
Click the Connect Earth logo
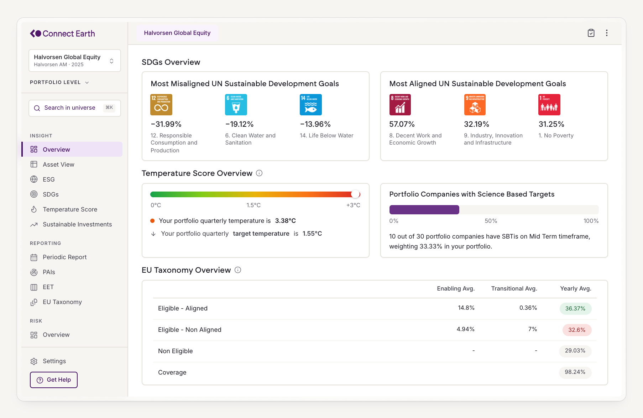tap(62, 33)
